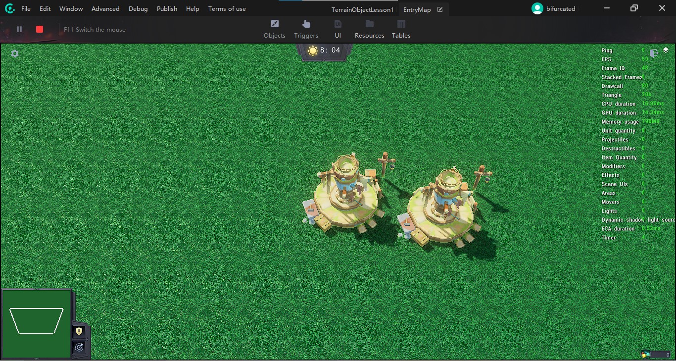
Task: Click the Frame ID stat label
Action: pyautogui.click(x=613, y=68)
